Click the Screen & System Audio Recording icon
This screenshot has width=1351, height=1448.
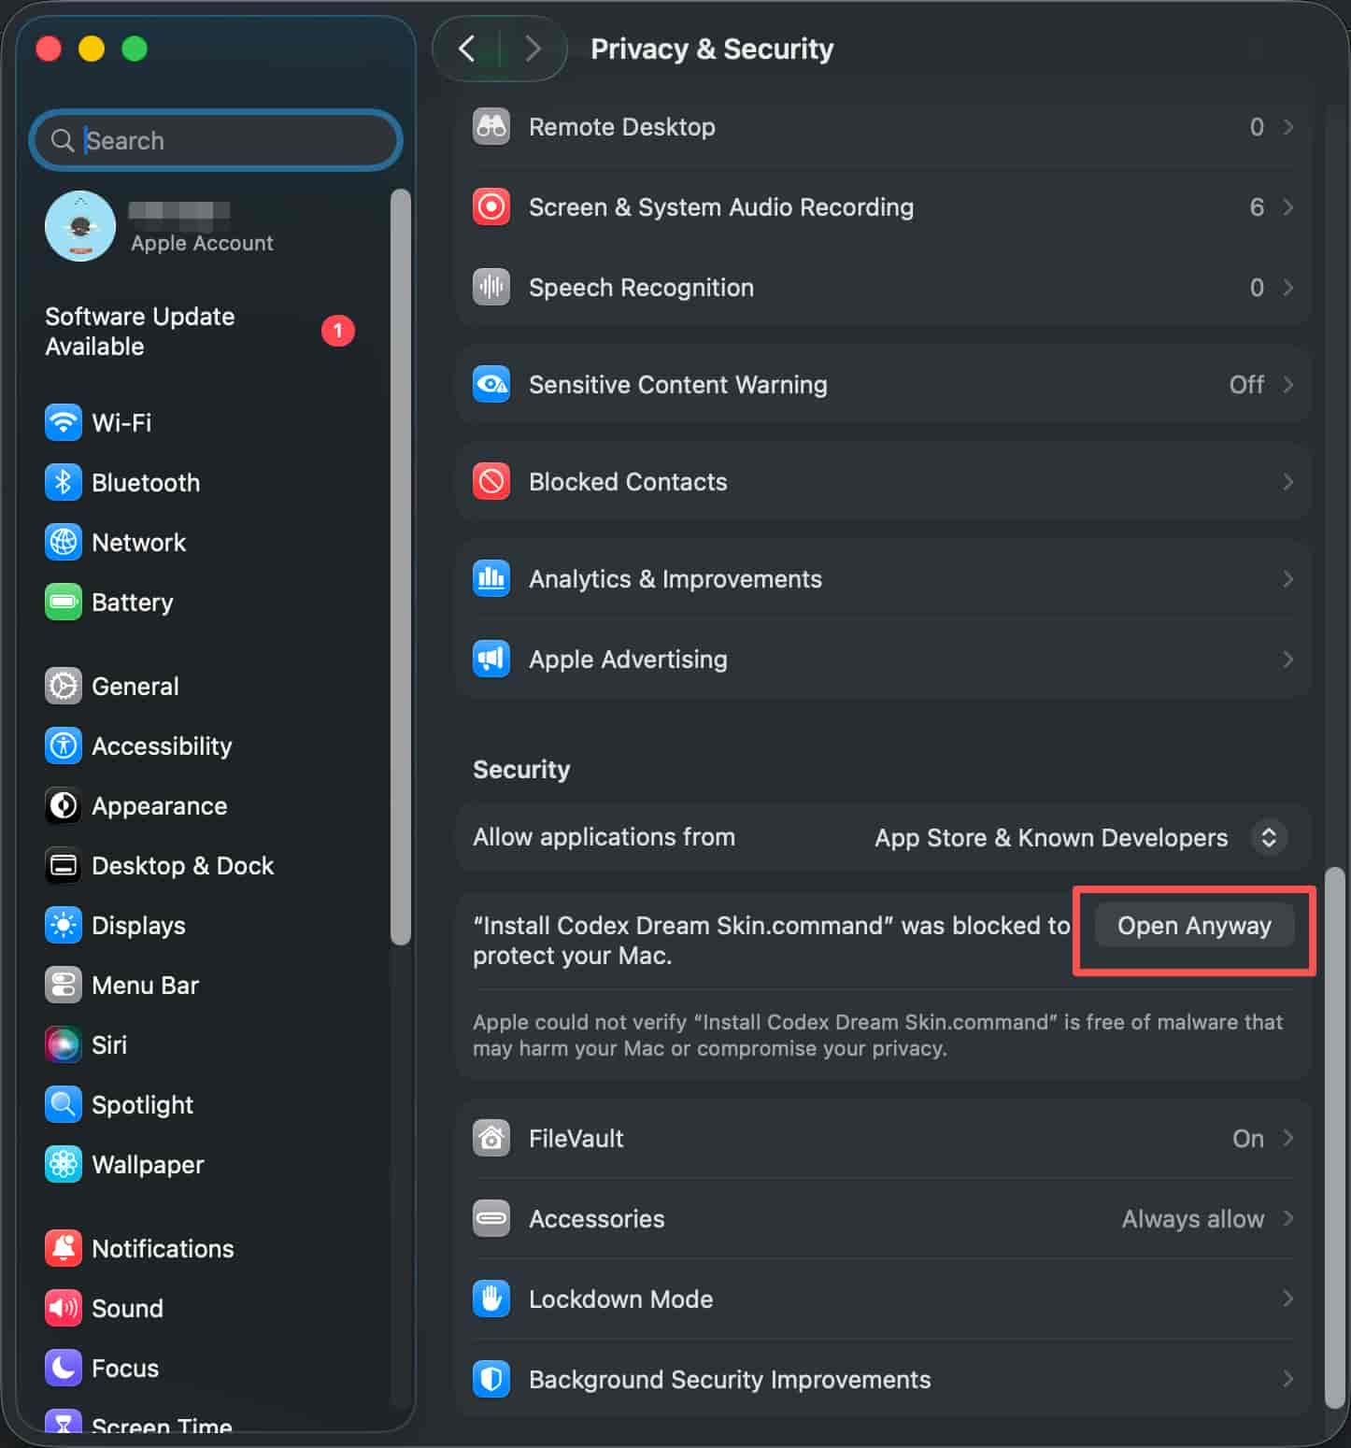[491, 206]
